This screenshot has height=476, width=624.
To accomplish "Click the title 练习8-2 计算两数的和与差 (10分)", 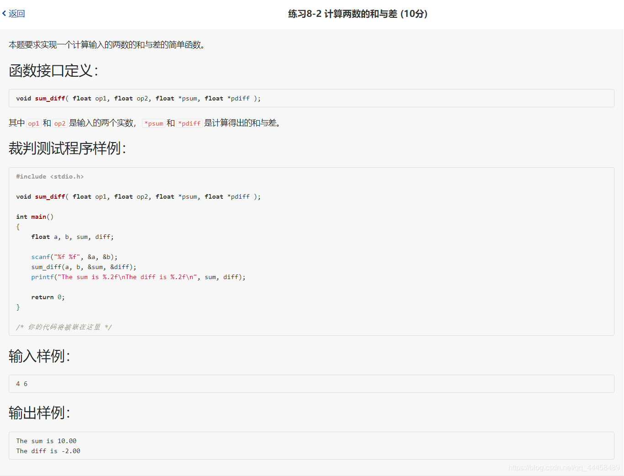I will pyautogui.click(x=358, y=14).
